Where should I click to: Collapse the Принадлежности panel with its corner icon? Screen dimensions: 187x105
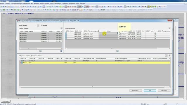pyautogui.click(x=169, y=28)
